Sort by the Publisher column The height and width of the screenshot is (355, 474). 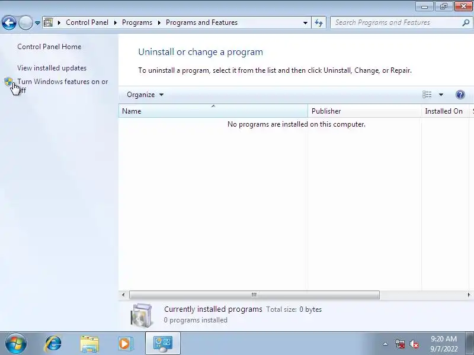pos(364,111)
